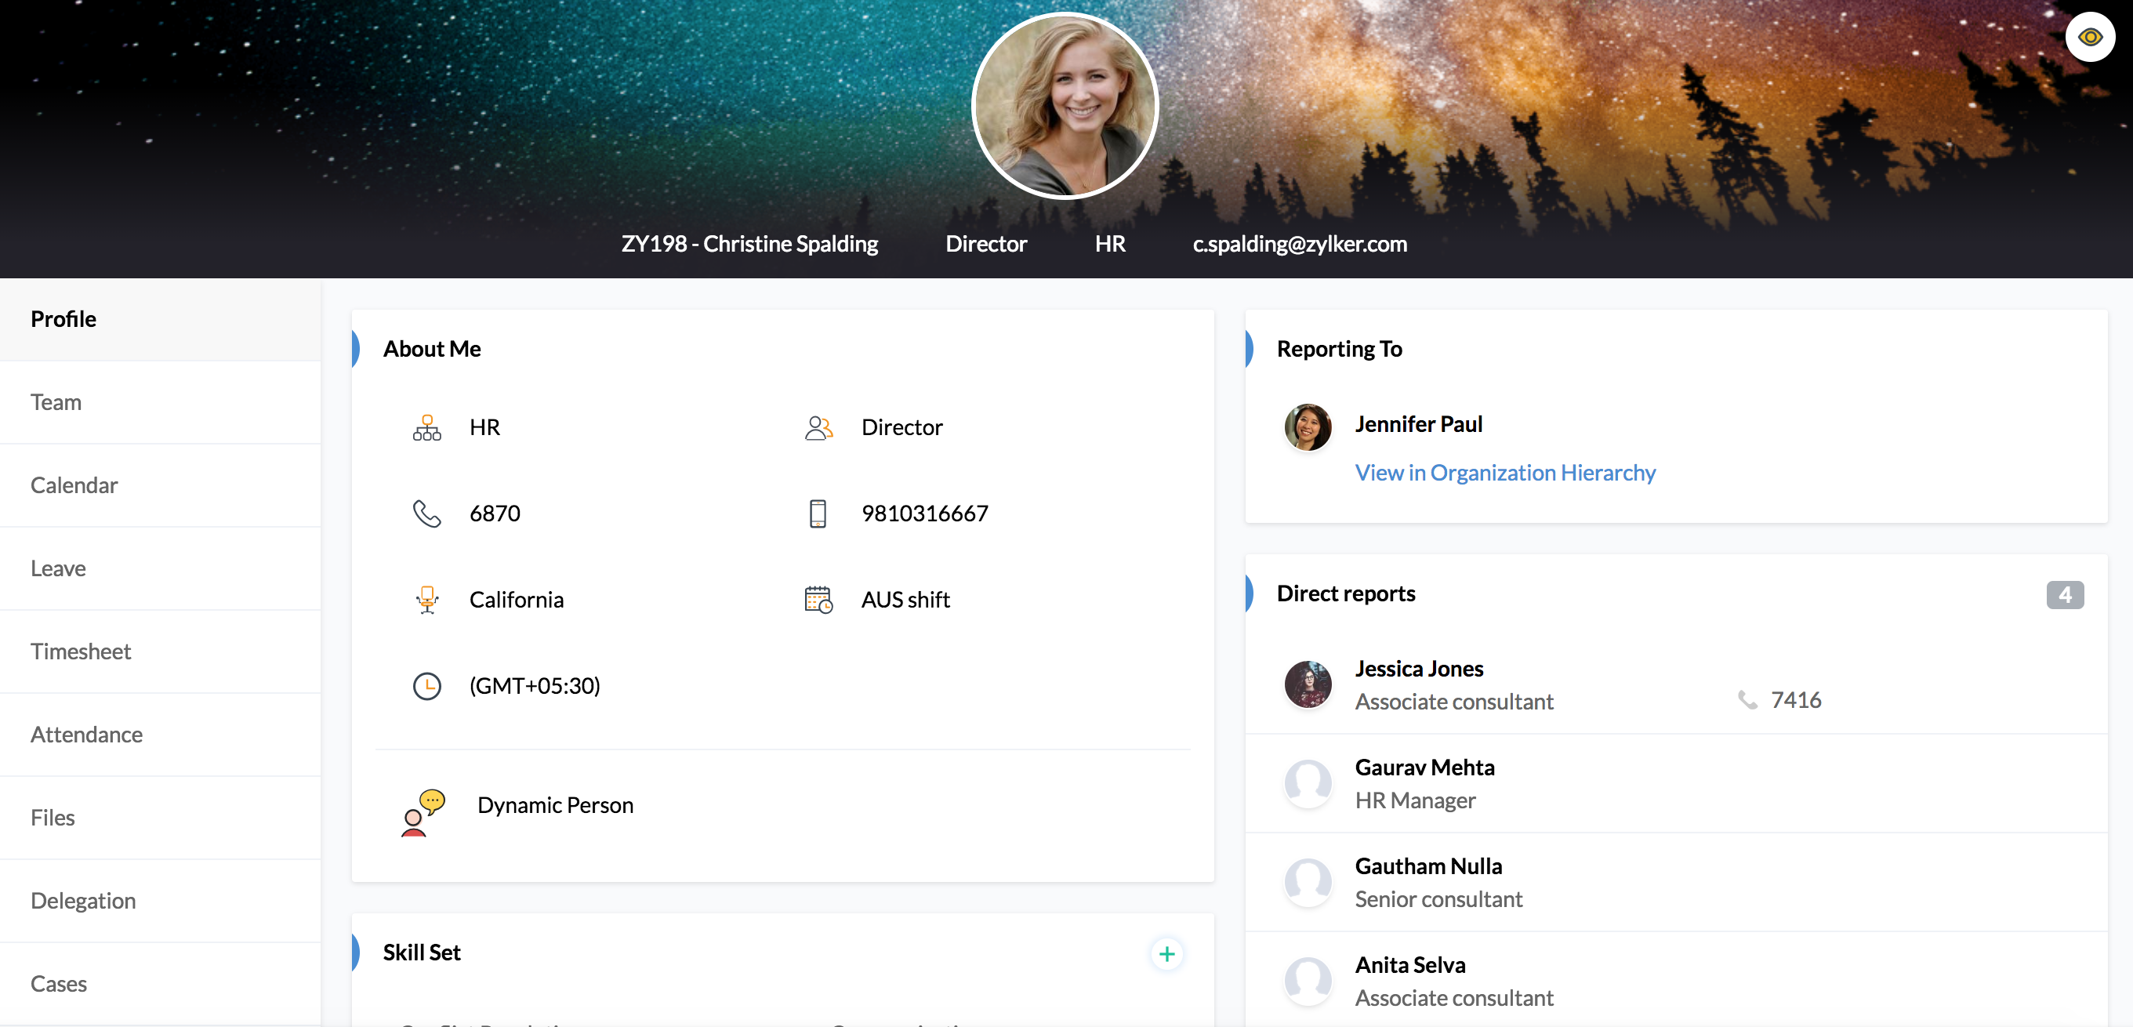
Task: Click the Dynamic Person speech bubble icon
Action: click(x=423, y=811)
